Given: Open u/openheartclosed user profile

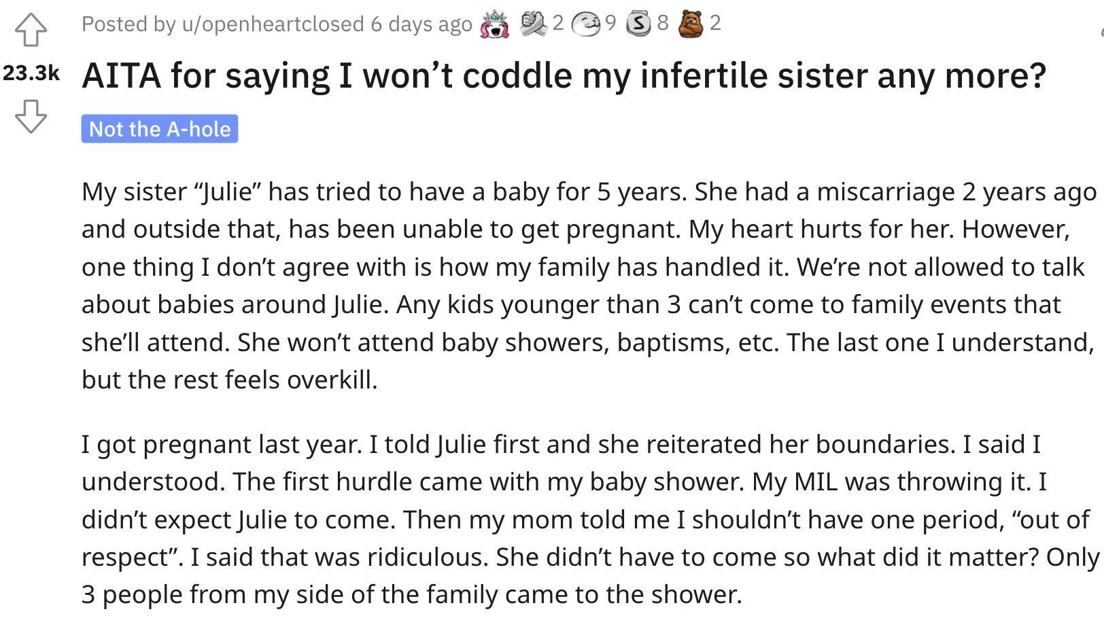Looking at the screenshot, I should (x=273, y=24).
